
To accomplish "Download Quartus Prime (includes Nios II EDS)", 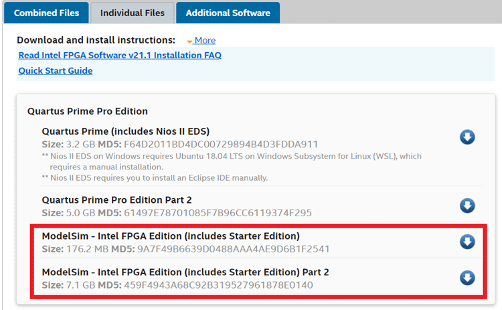I will click(x=467, y=137).
